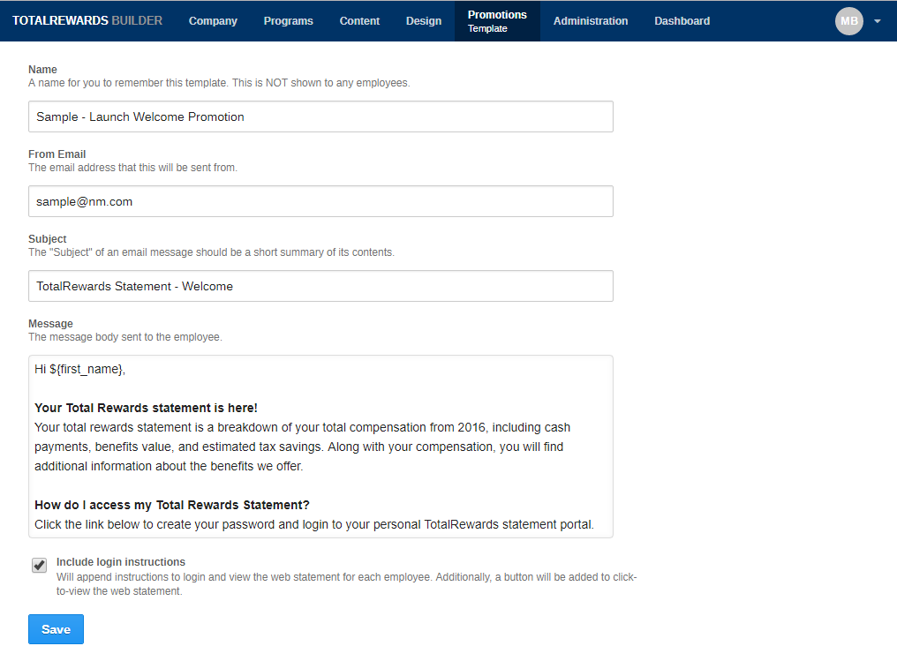Select the Promotions Template tab
This screenshot has height=646, width=897.
[497, 21]
